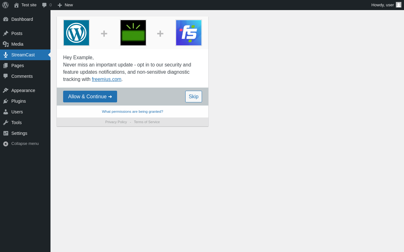Click the Pages icon in sidebar
404x252 pixels.
point(6,66)
